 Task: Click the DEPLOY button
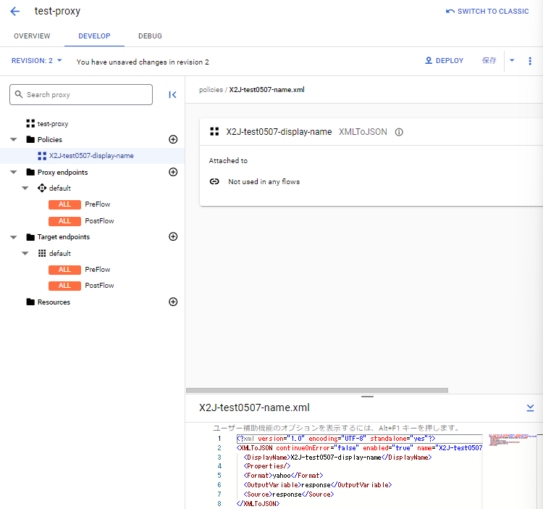click(444, 61)
